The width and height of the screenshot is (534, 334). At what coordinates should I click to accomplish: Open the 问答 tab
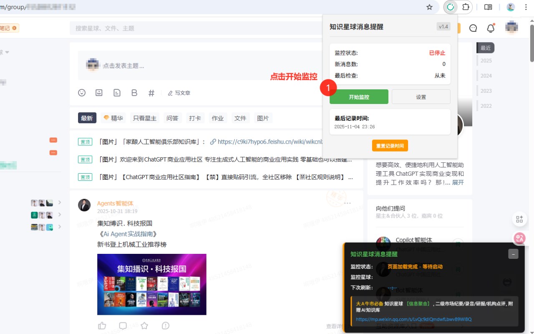tap(172, 118)
